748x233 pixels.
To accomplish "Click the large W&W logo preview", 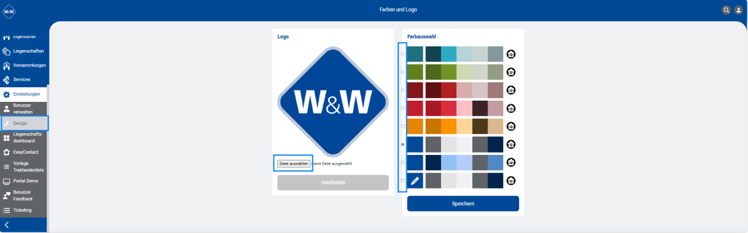I will point(333,101).
